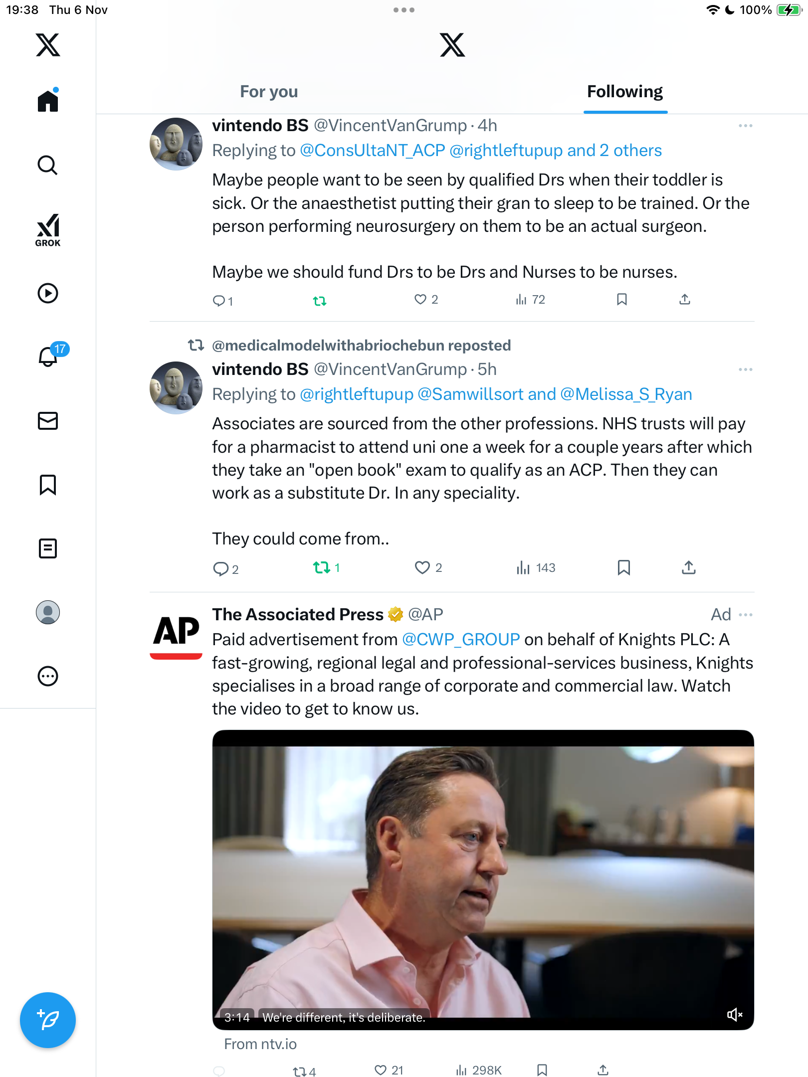The image size is (808, 1077).
Task: Open sidebar Bookmarks icon
Action: coord(48,485)
